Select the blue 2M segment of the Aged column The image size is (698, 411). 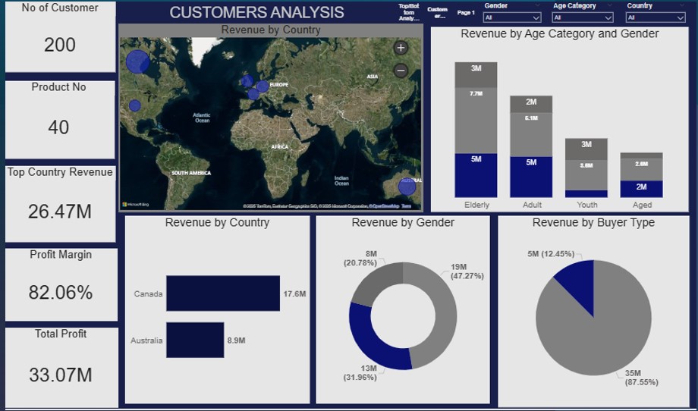[x=641, y=189]
